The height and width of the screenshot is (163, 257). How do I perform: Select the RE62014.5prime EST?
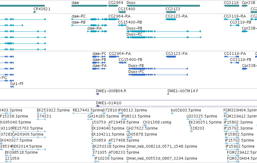(28, 149)
